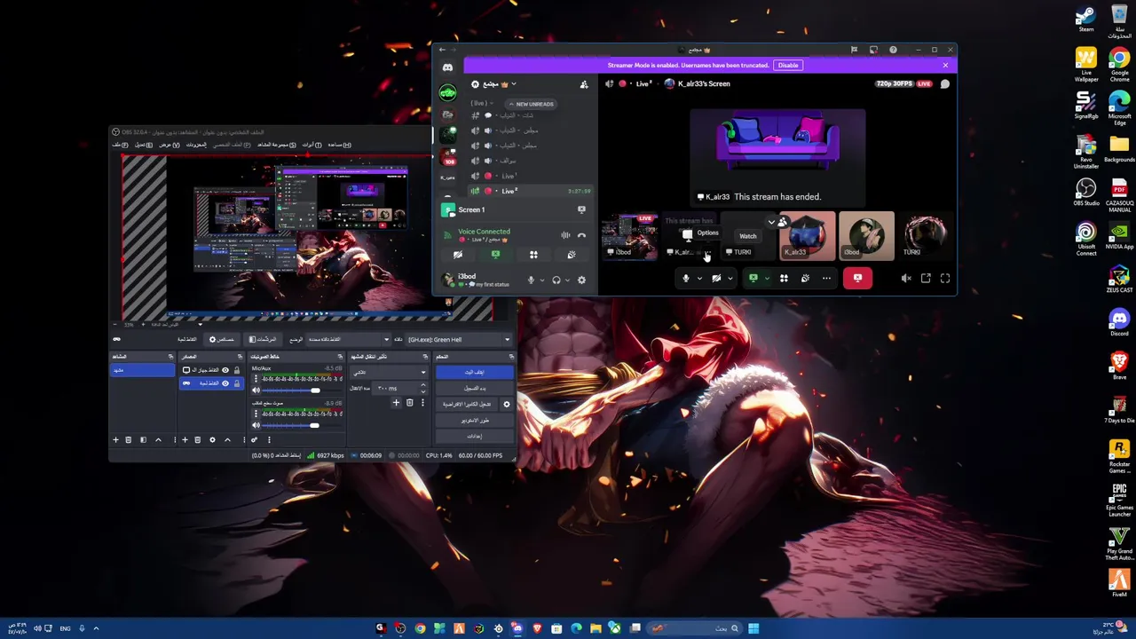Open chat bubble icon in stream header
1136x639 pixels.
pyautogui.click(x=945, y=83)
